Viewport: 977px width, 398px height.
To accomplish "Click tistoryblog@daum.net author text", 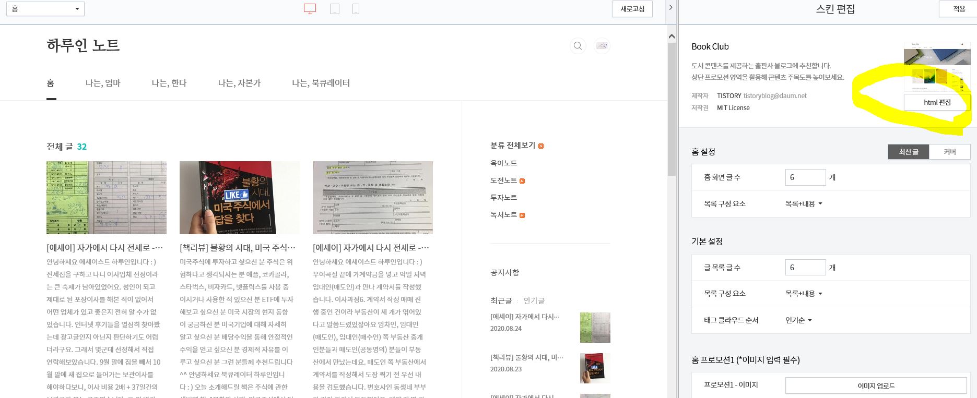I will click(775, 96).
